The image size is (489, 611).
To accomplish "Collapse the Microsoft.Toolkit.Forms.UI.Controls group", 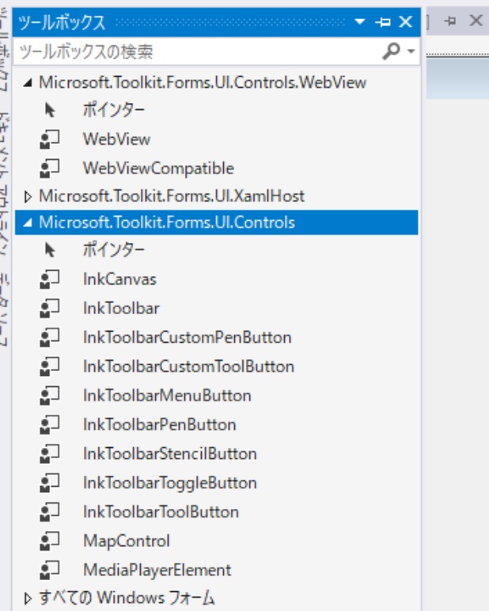I will [x=27, y=222].
